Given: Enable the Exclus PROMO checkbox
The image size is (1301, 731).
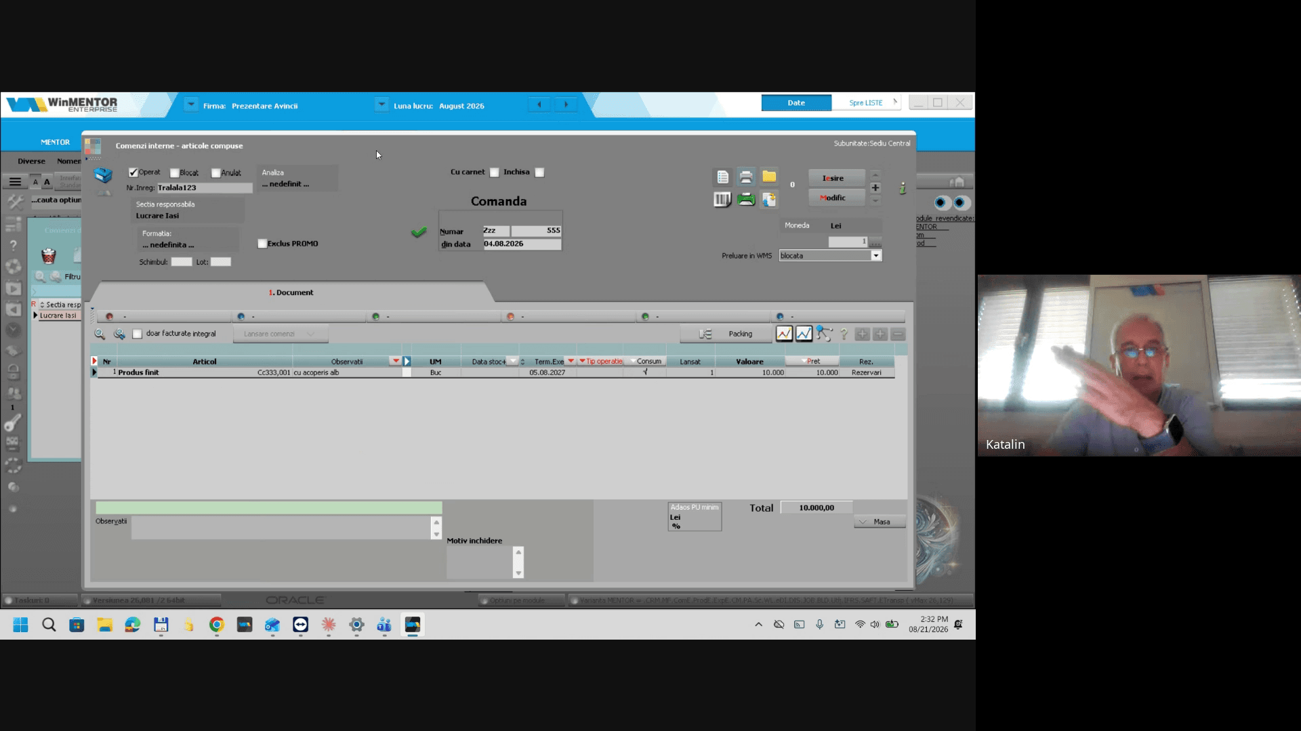Looking at the screenshot, I should tap(262, 244).
